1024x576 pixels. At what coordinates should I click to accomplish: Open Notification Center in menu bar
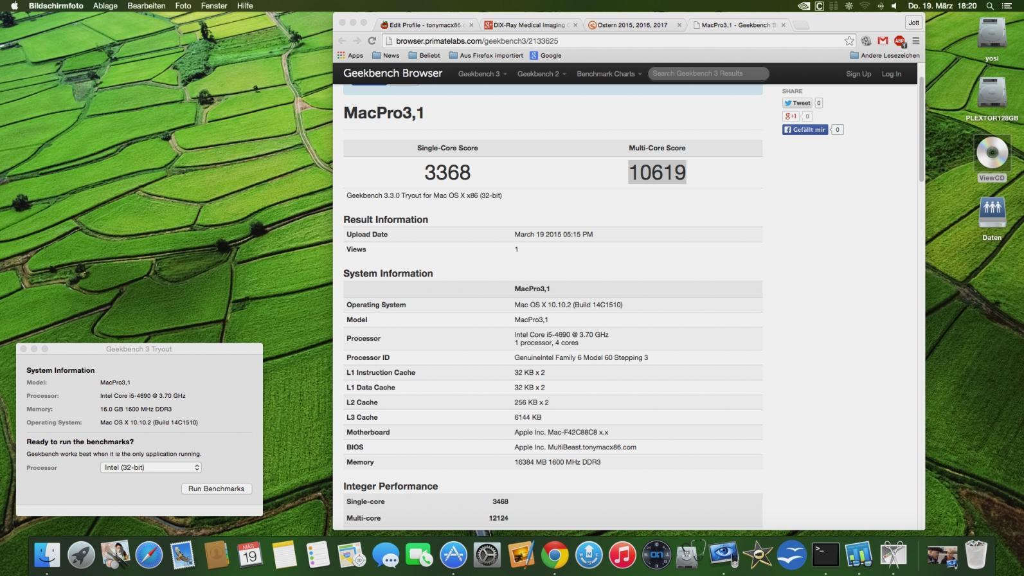[1007, 6]
